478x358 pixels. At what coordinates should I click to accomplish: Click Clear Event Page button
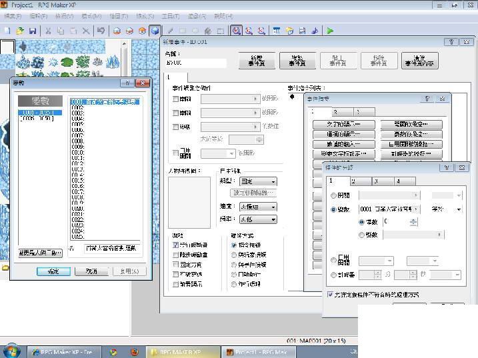[419, 61]
